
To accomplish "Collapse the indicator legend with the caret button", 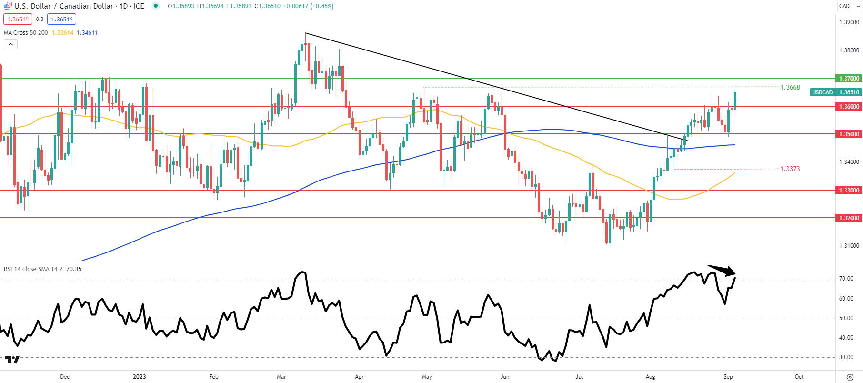I will click(10, 44).
